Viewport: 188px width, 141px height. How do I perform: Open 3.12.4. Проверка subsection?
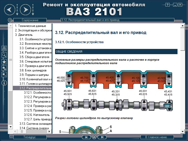coord(38,106)
